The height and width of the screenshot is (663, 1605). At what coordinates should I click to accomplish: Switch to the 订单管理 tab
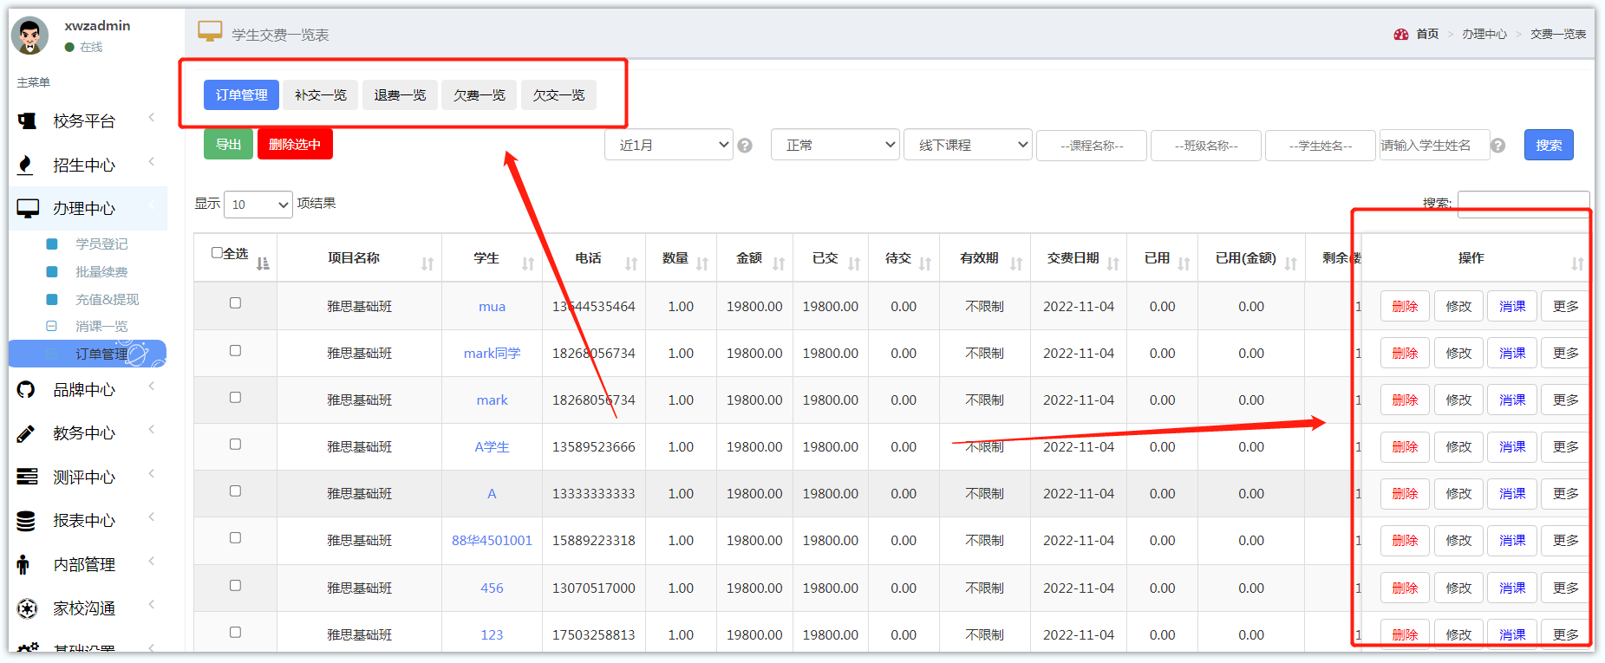coord(241,95)
